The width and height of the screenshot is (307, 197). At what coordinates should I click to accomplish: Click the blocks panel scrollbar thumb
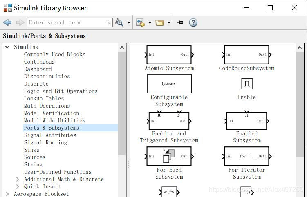point(300,104)
